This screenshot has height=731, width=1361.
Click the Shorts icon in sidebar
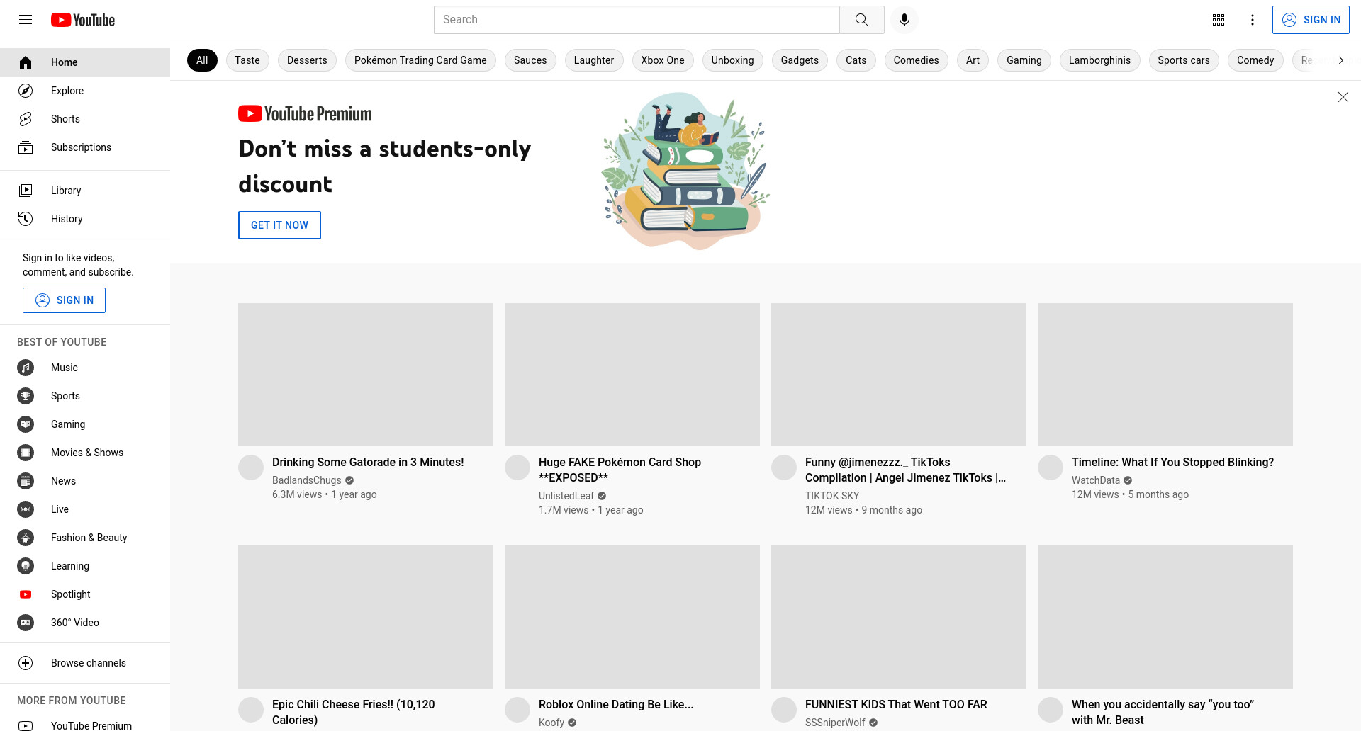click(26, 119)
